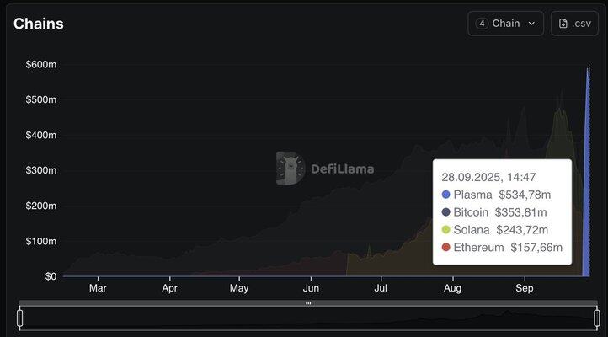608x337 pixels.
Task: Click the $500m y-axis label
Action: [x=41, y=99]
